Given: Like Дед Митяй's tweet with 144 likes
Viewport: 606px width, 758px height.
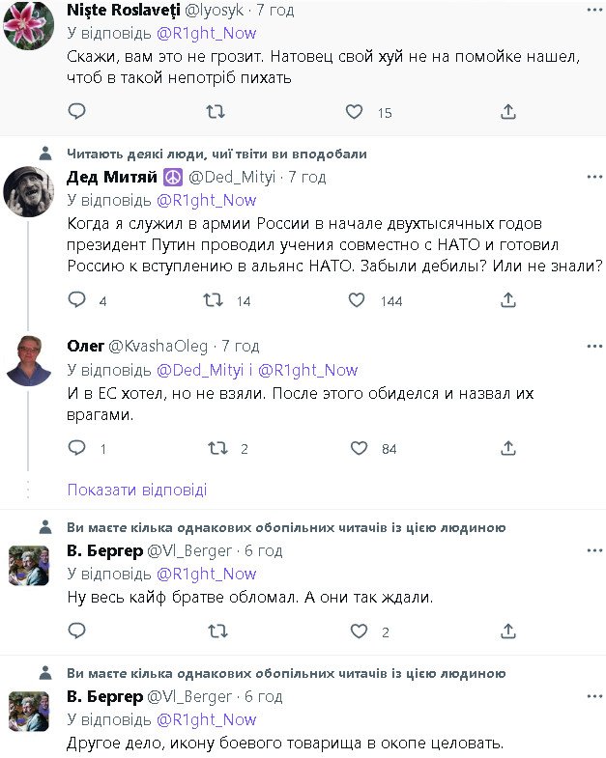Looking at the screenshot, I should (x=359, y=301).
